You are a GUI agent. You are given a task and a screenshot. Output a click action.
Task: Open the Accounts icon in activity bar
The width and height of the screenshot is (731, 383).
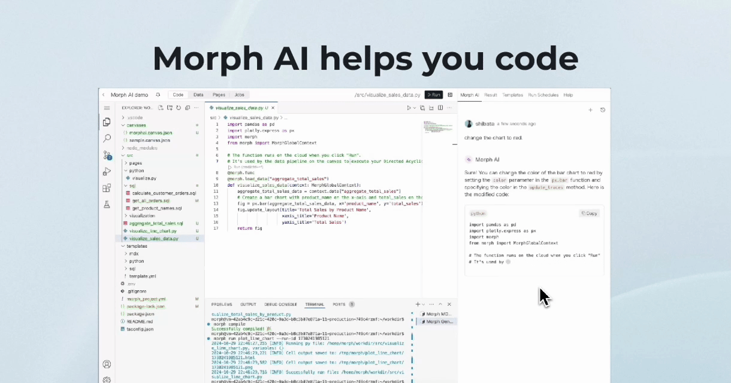pos(107,364)
